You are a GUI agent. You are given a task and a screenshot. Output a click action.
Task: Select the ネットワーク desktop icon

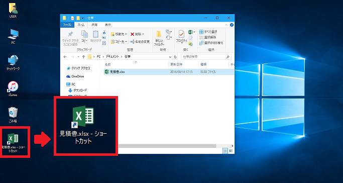[x=13, y=62]
